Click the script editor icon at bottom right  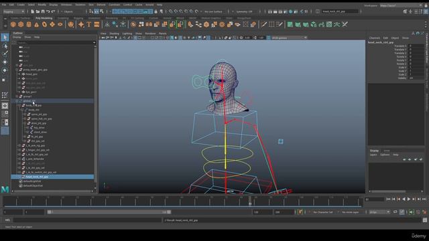[x=424, y=220]
